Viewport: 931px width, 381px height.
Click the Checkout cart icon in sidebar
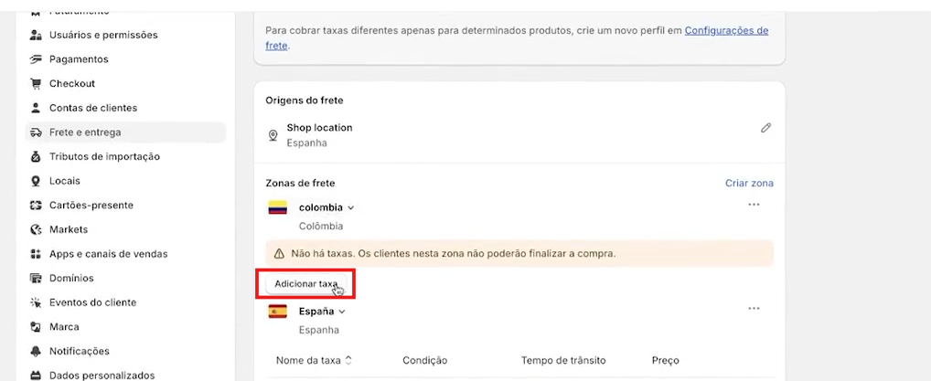[36, 84]
